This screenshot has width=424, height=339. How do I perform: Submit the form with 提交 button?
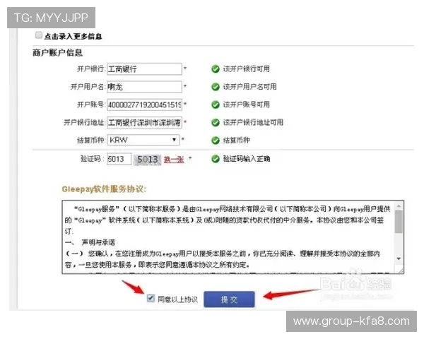[x=229, y=299]
